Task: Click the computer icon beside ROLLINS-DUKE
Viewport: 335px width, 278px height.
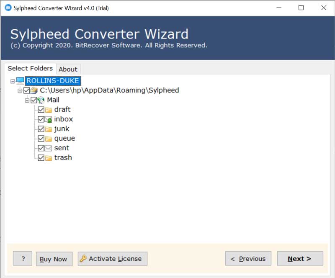Action: tap(20, 81)
